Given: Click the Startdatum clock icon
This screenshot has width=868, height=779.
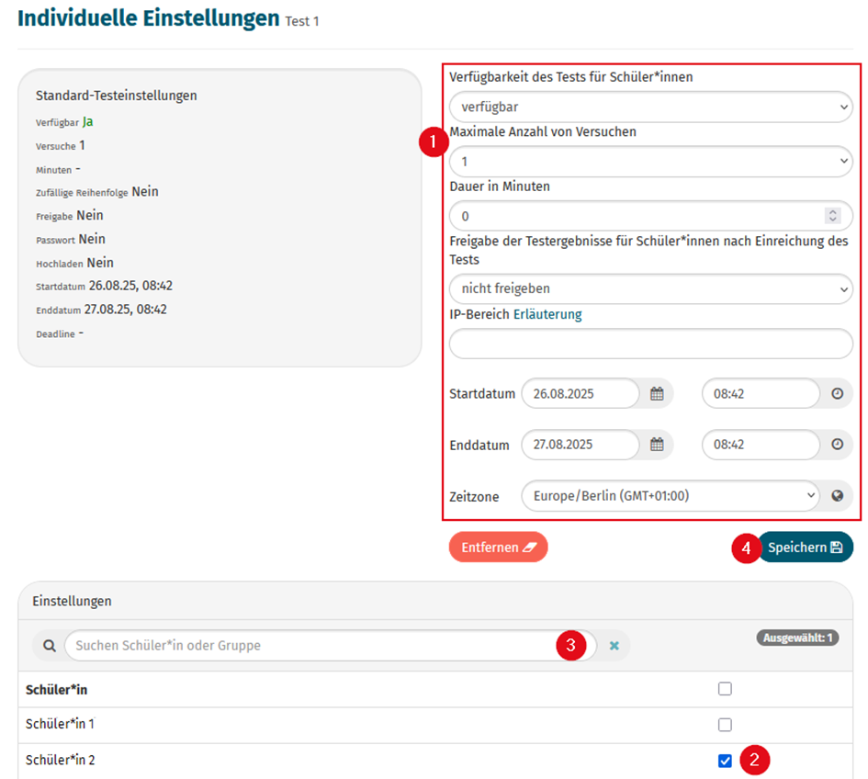Looking at the screenshot, I should pos(837,394).
